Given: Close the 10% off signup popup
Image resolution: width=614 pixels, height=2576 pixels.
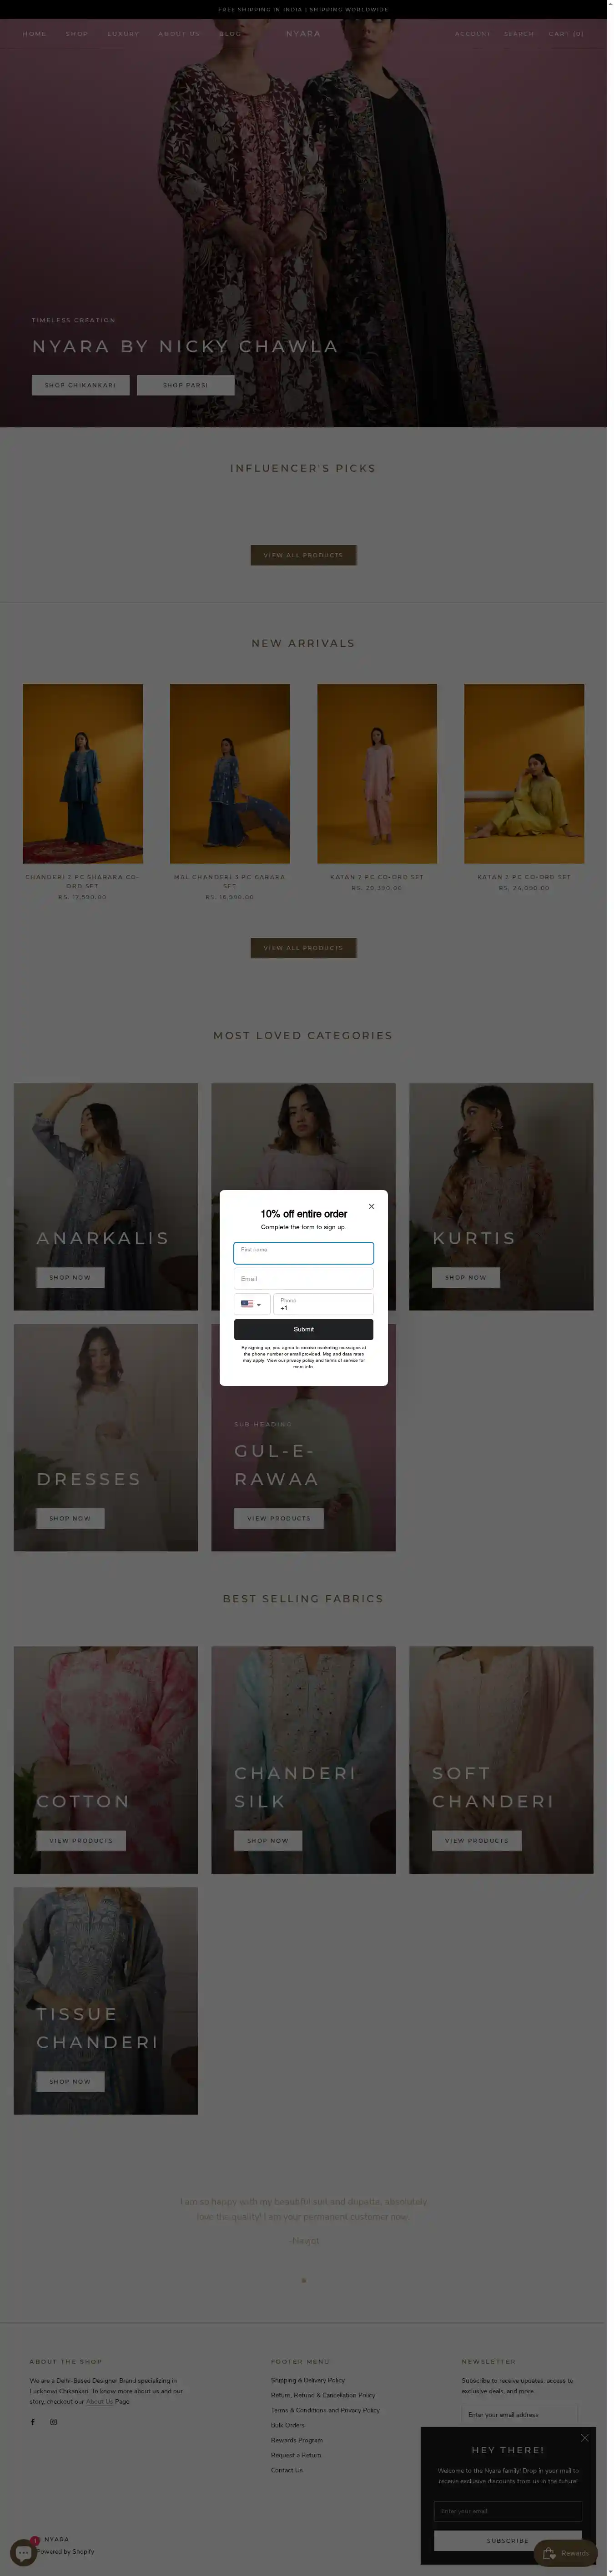Looking at the screenshot, I should click(x=371, y=1206).
